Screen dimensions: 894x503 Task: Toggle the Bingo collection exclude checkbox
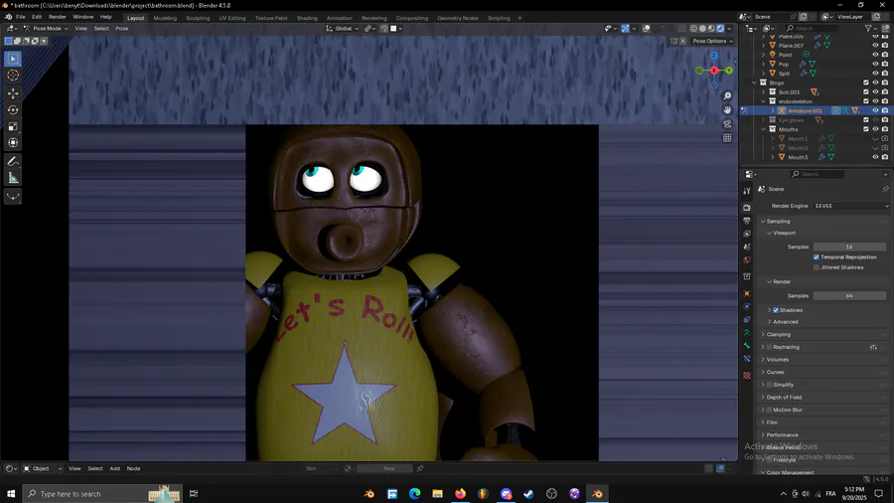click(866, 83)
